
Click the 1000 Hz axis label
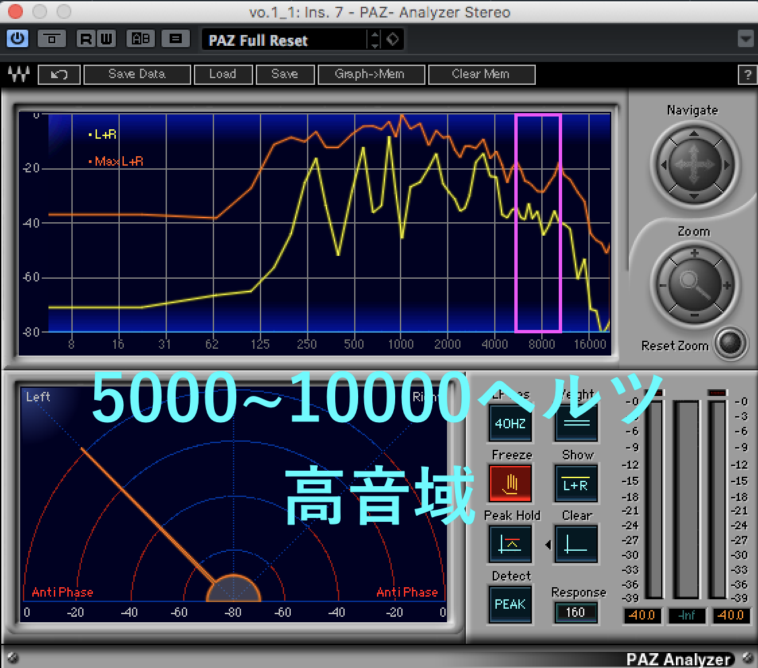[x=401, y=344]
